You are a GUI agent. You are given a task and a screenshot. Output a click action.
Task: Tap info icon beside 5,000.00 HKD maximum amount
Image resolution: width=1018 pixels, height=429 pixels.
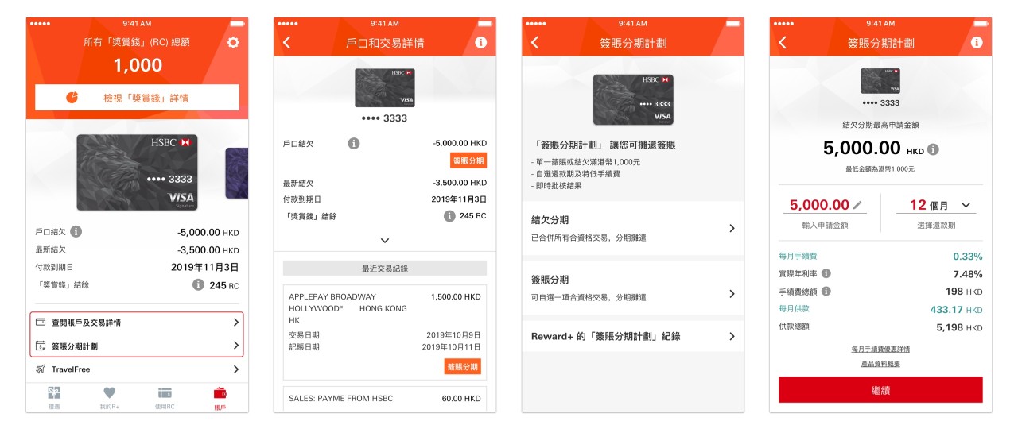click(x=933, y=149)
